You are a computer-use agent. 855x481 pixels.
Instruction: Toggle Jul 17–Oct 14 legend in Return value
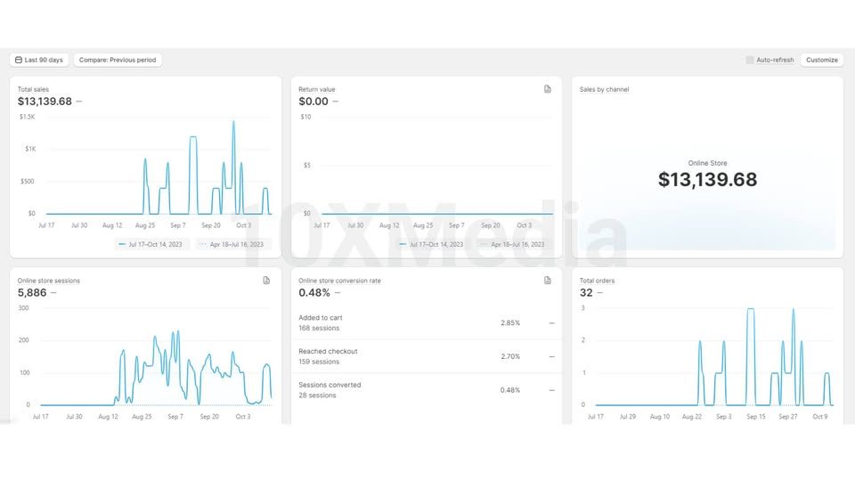coord(432,244)
